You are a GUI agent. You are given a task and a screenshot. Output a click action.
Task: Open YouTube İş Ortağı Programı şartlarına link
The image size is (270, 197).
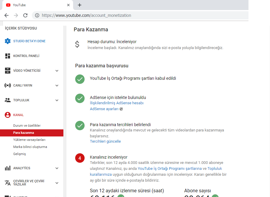169,169
